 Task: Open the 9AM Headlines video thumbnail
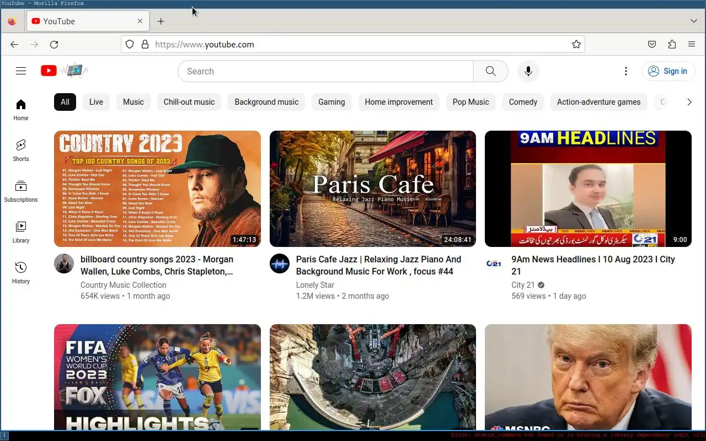click(x=588, y=189)
